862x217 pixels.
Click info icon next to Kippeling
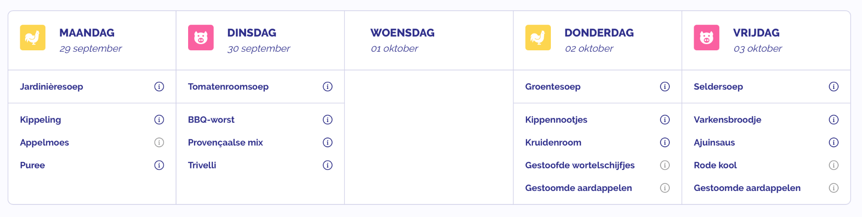coord(159,120)
